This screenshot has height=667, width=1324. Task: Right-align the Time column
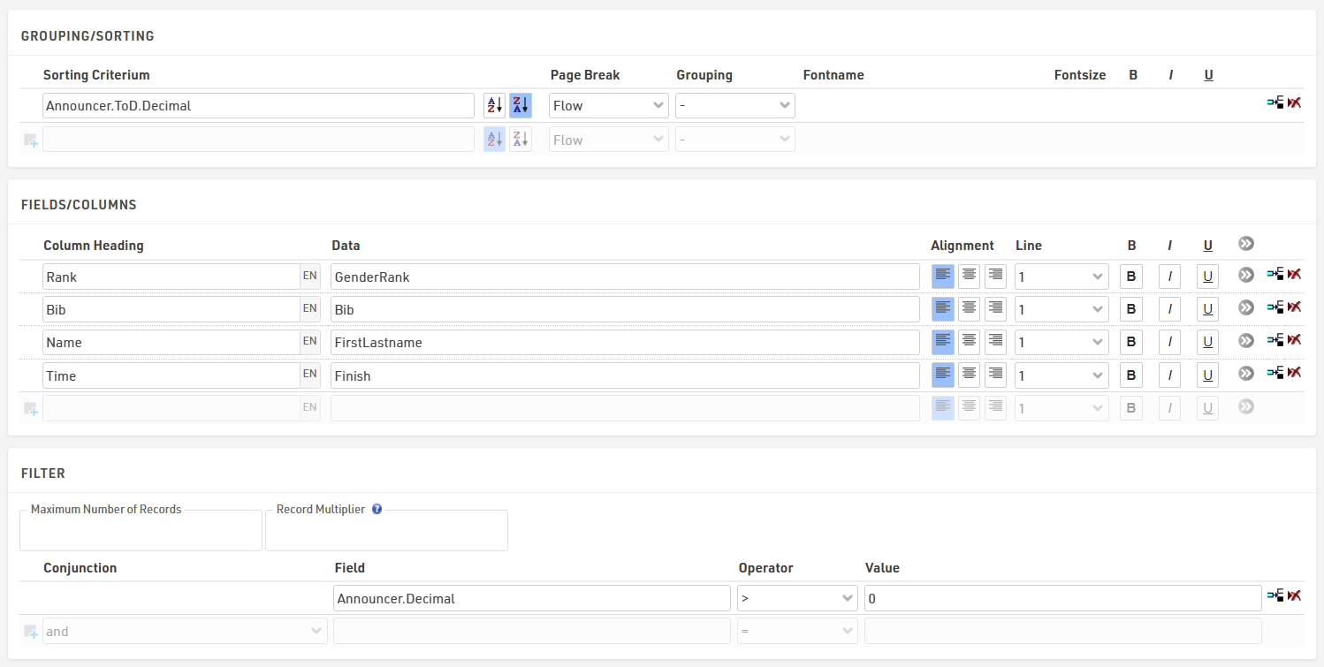[x=995, y=375]
